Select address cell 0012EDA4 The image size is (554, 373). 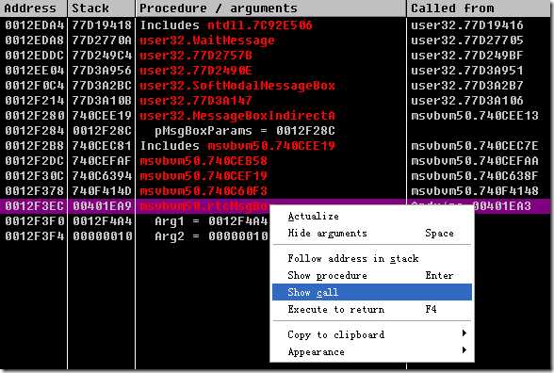point(34,25)
